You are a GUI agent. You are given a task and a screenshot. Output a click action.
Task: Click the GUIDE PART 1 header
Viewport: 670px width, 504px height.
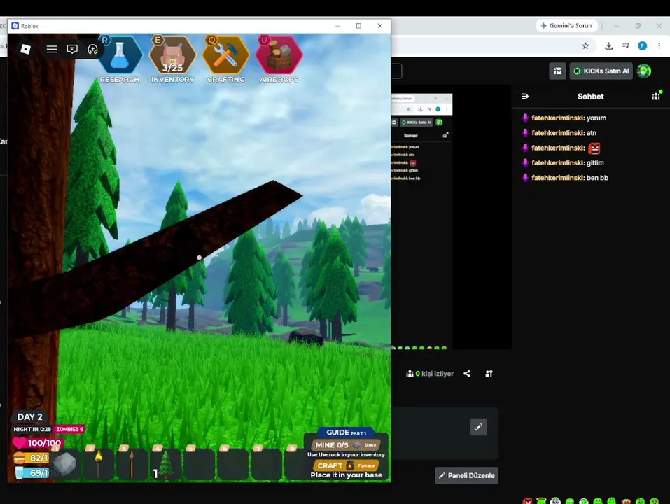pos(346,433)
